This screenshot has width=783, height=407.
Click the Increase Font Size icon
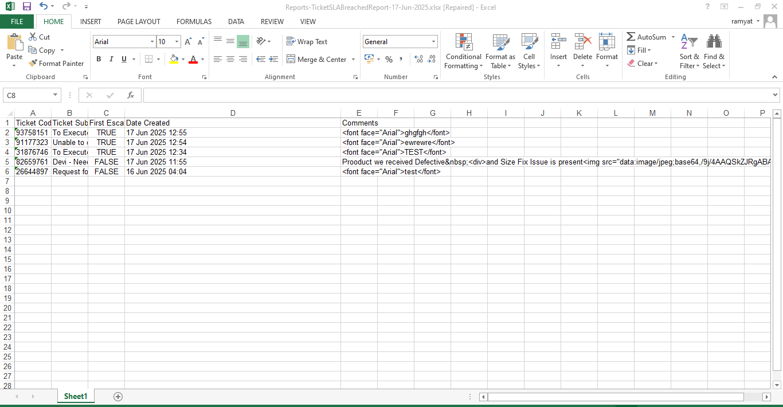188,42
